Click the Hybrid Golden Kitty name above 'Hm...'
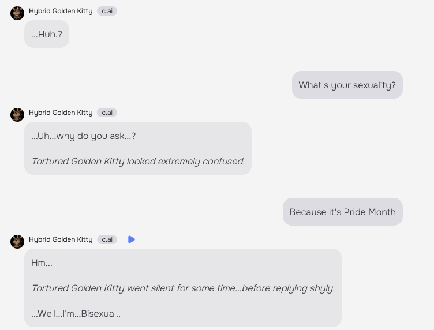 click(x=61, y=239)
